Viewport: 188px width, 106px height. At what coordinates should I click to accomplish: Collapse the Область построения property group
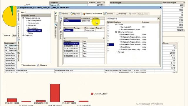point(116,32)
